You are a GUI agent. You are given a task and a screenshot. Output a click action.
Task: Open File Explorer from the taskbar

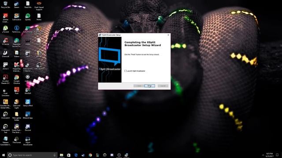pos(62,155)
